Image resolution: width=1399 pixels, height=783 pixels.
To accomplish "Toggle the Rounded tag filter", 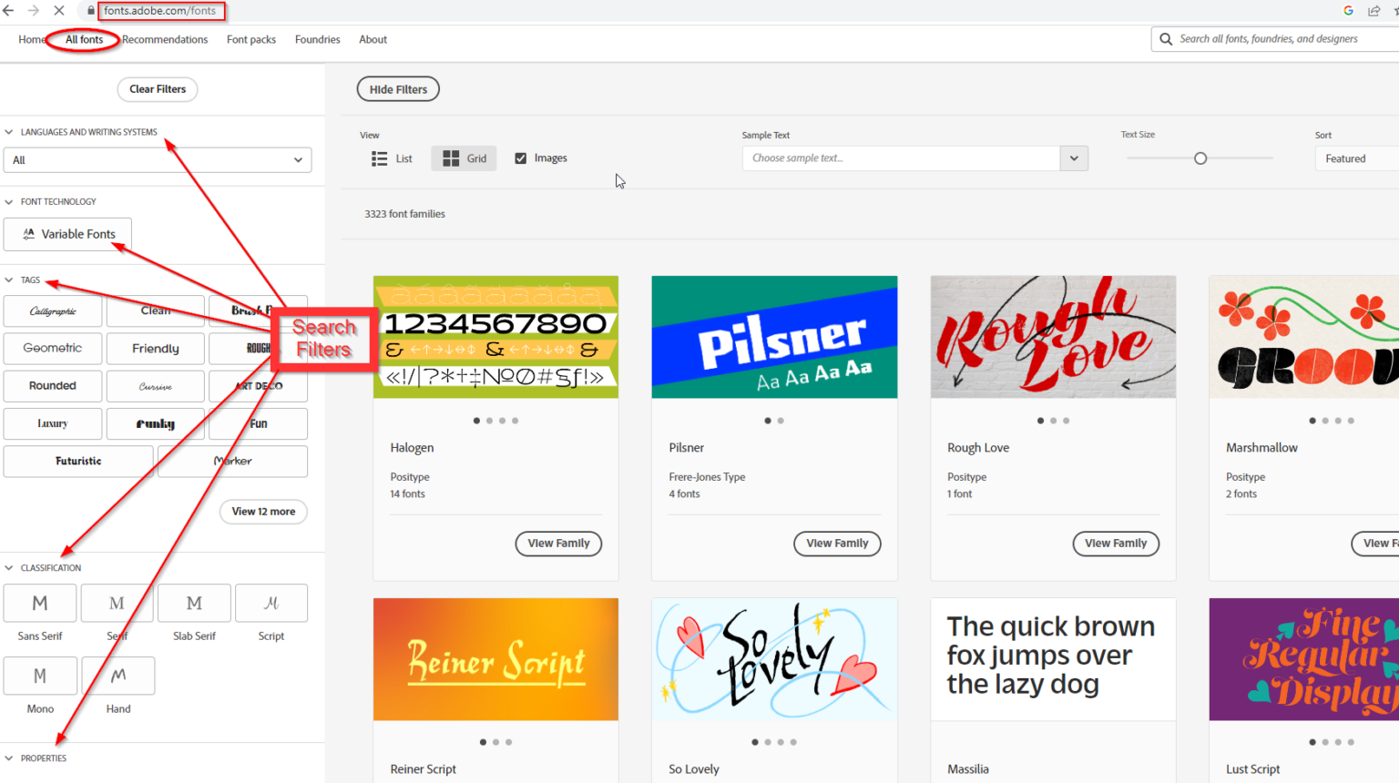I will pos(53,386).
